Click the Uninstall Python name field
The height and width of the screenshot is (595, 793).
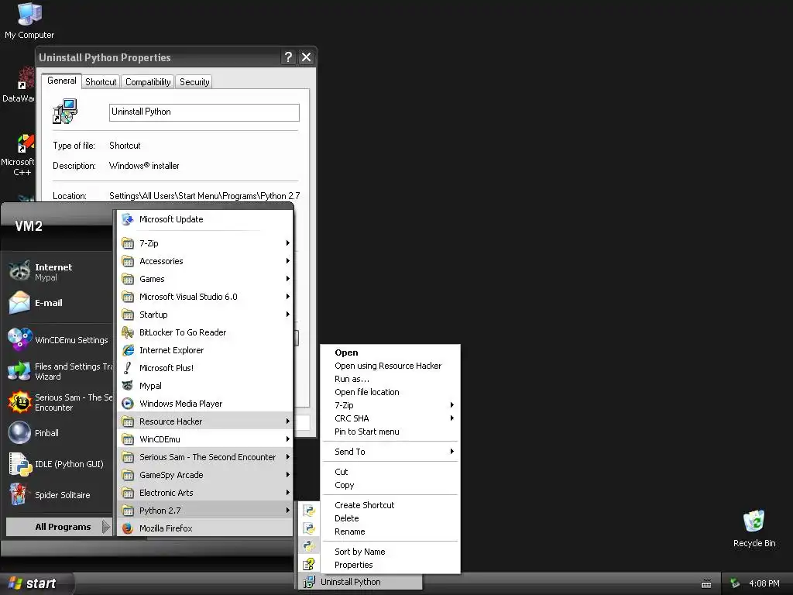pyautogui.click(x=204, y=112)
